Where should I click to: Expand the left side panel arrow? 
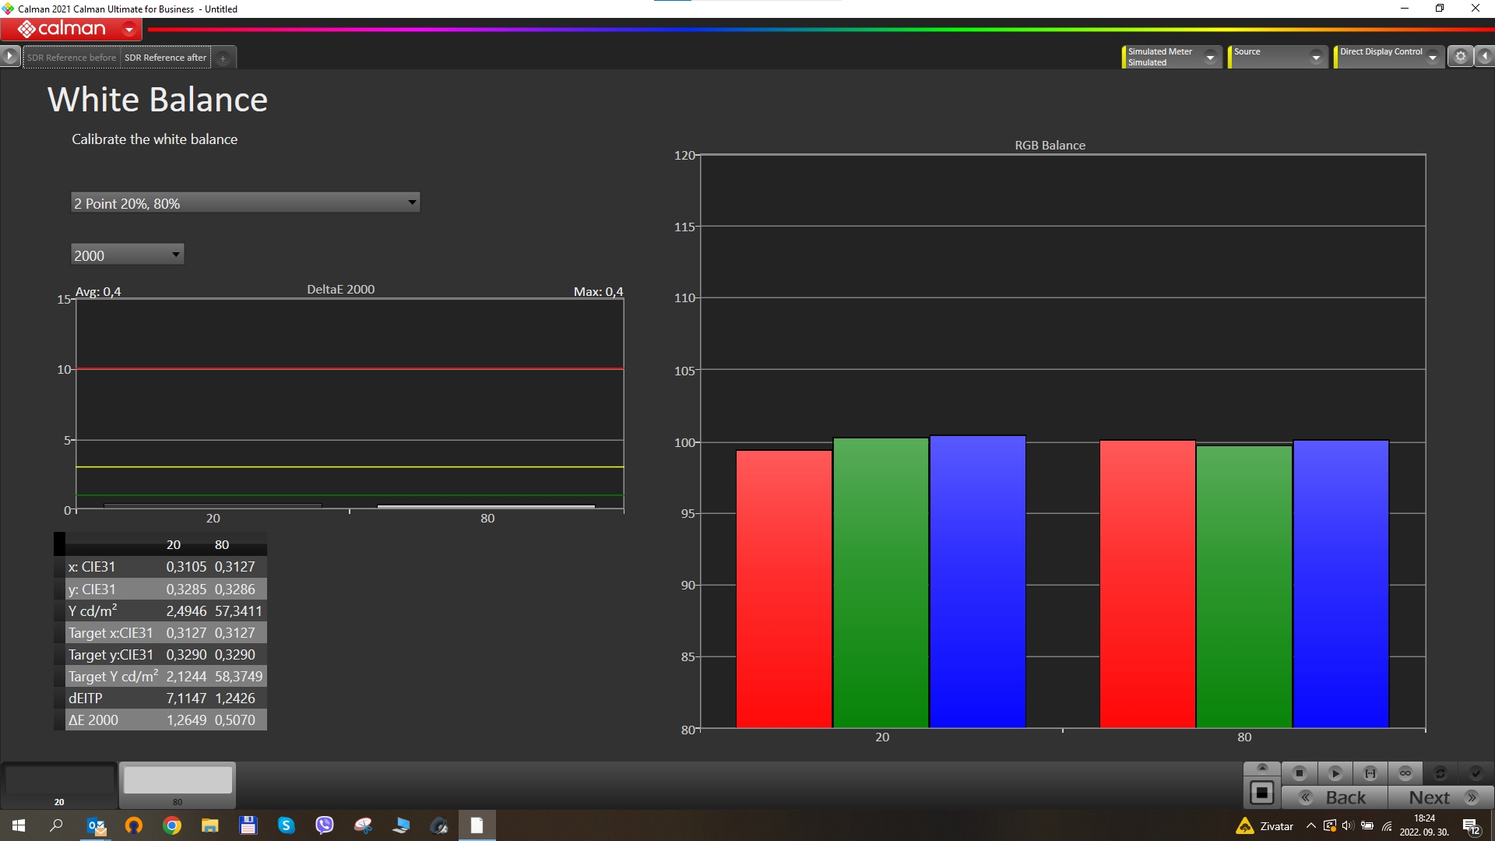[x=9, y=56]
